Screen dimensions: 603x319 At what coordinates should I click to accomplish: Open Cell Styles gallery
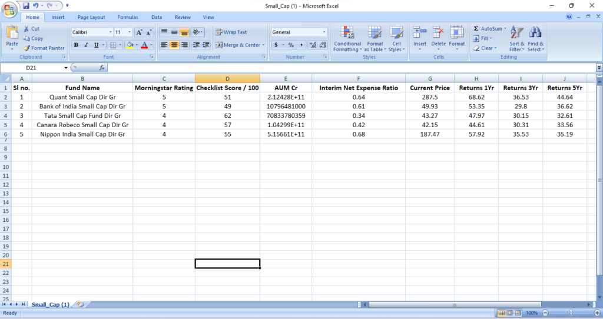[396, 39]
